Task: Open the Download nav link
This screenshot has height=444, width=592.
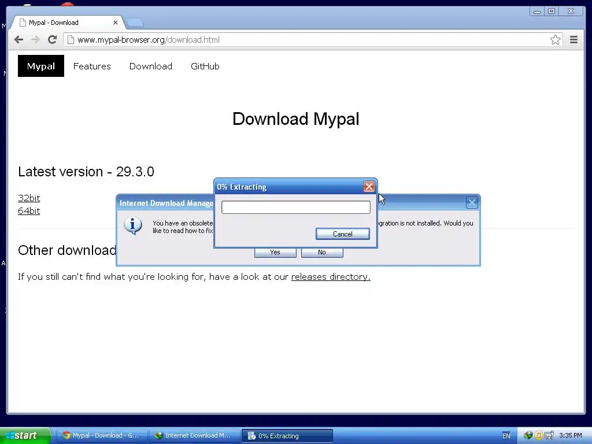Action: pos(151,66)
